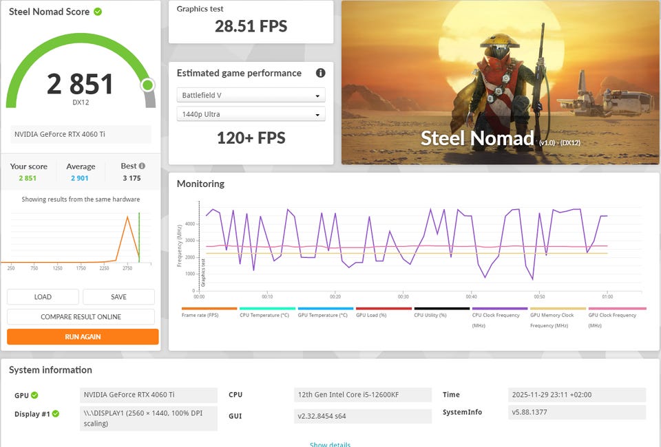Click the green GPU validation check icon
This screenshot has width=661, height=447.
point(34,395)
